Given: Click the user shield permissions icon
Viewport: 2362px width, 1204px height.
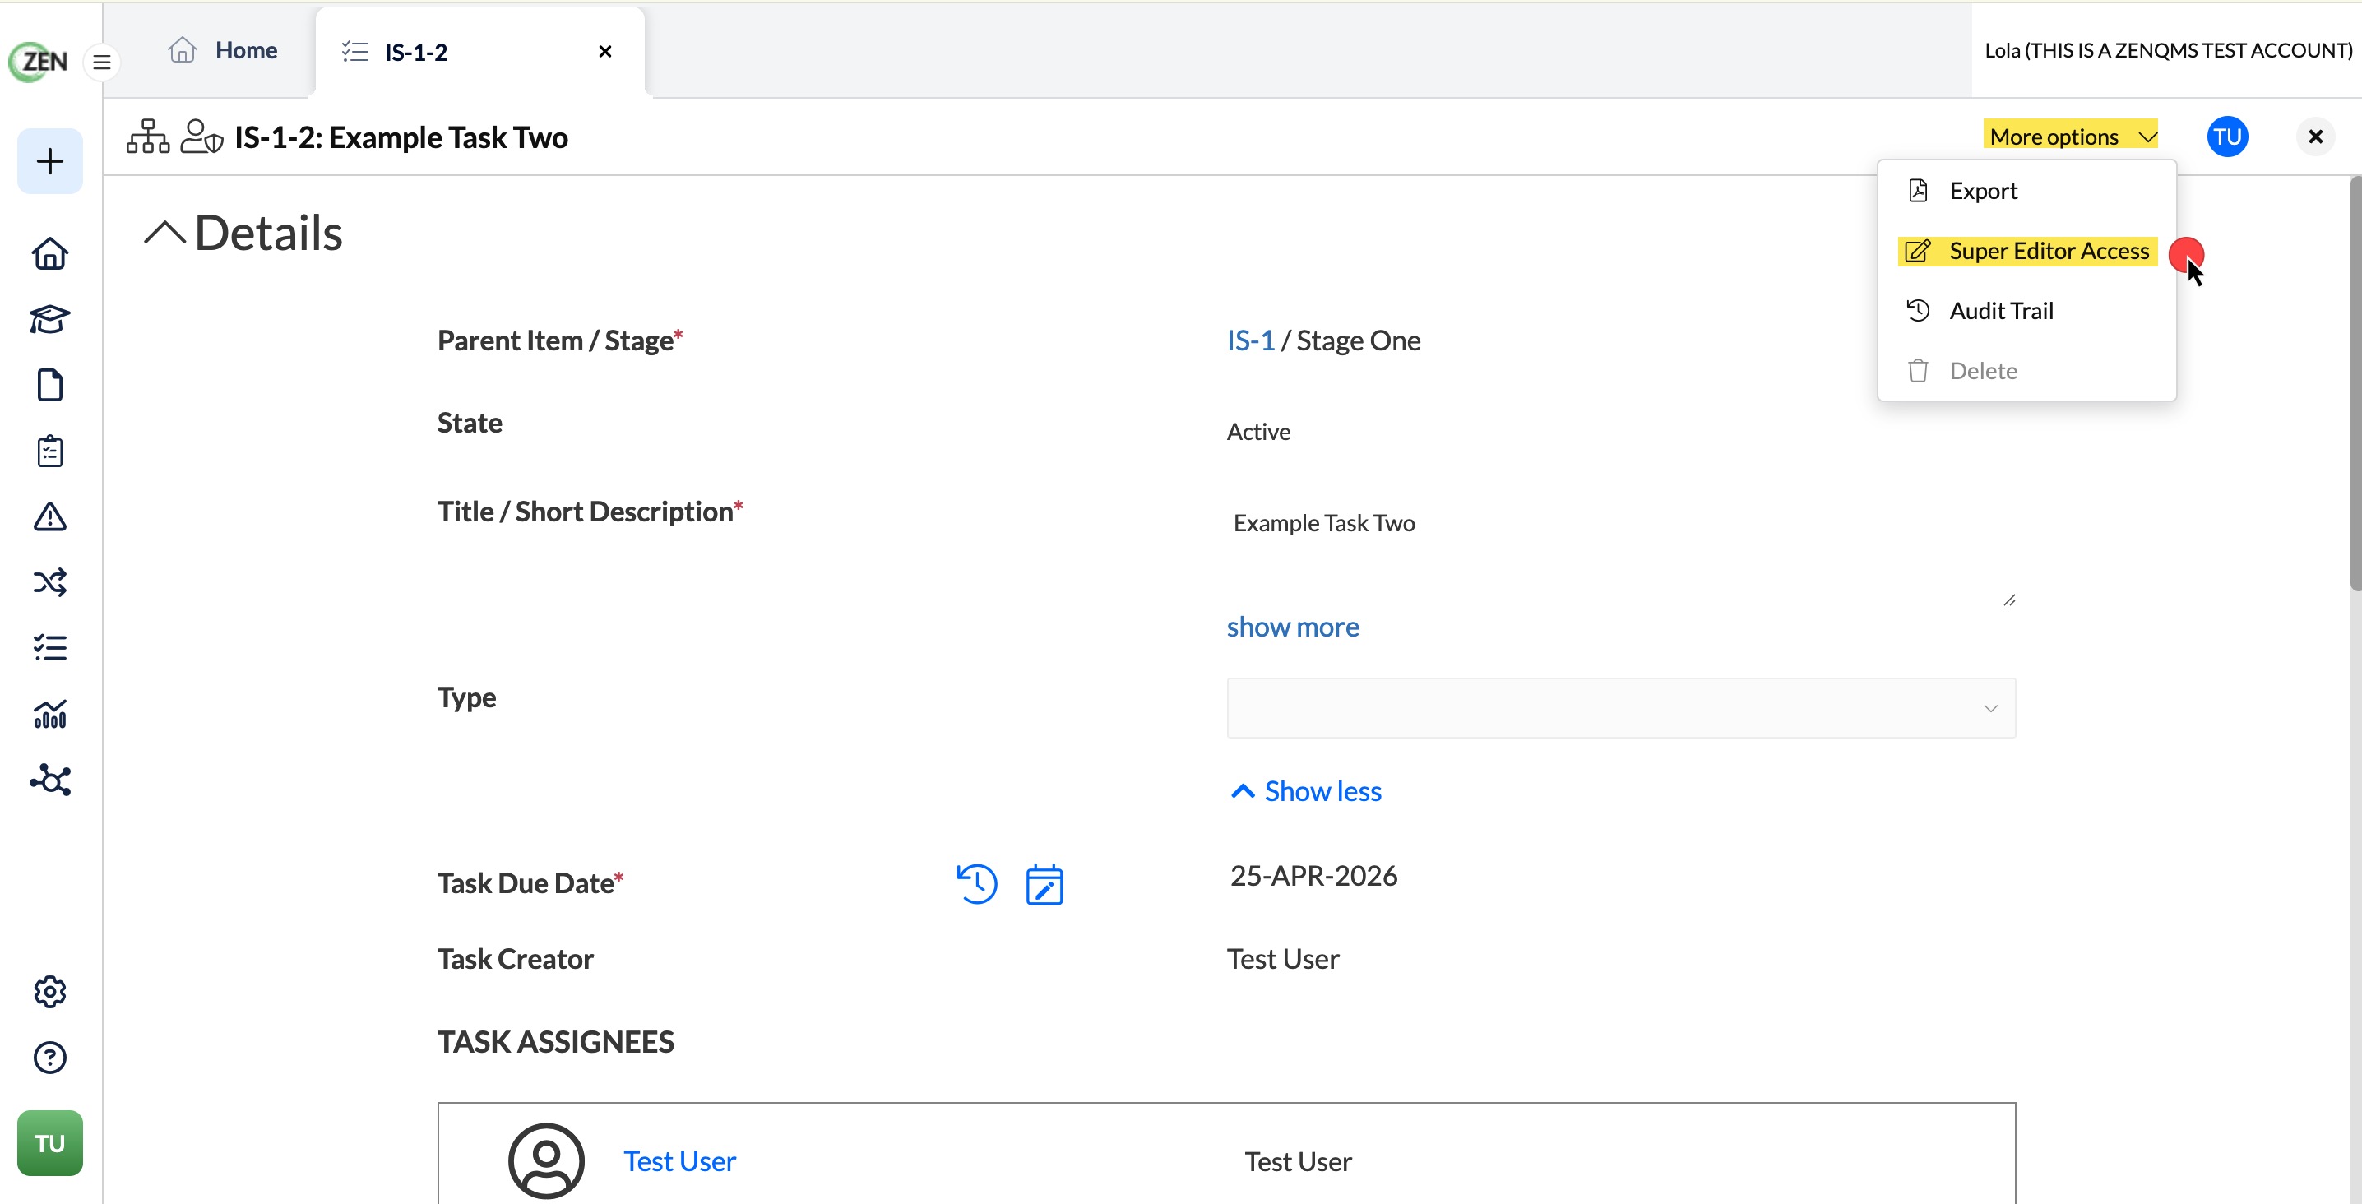Looking at the screenshot, I should click(x=201, y=137).
